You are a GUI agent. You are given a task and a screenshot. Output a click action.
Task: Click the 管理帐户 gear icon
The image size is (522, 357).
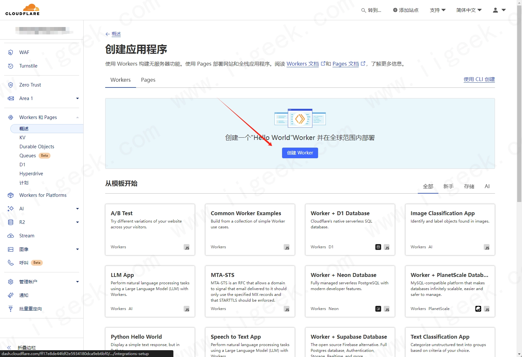coord(11,282)
